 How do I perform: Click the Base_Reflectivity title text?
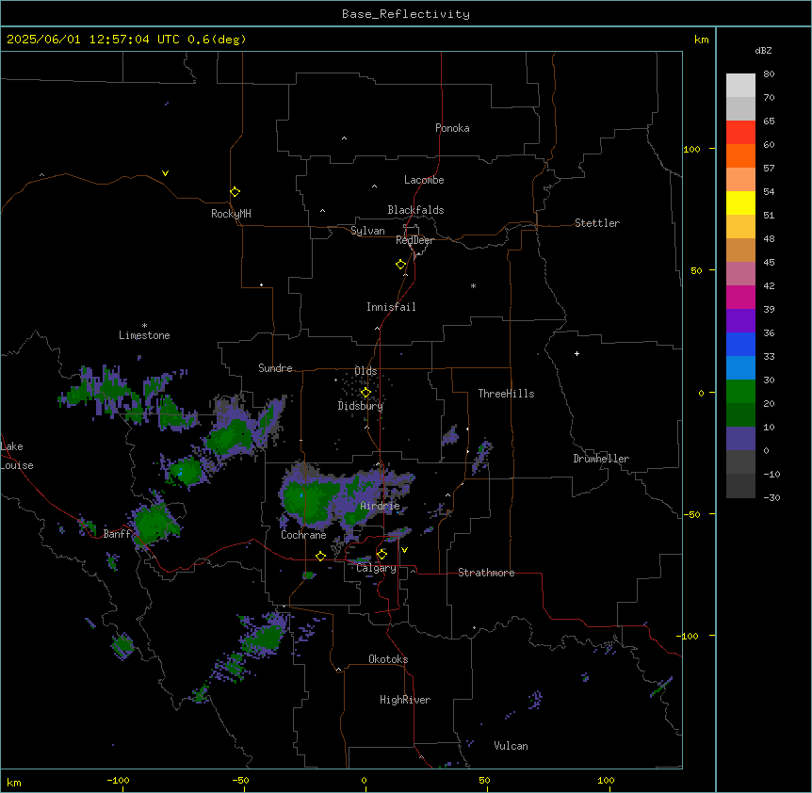(406, 14)
